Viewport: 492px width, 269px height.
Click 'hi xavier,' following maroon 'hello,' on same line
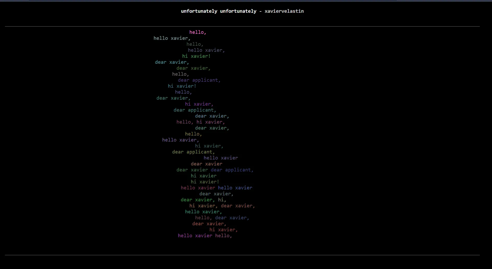pyautogui.click(x=211, y=122)
